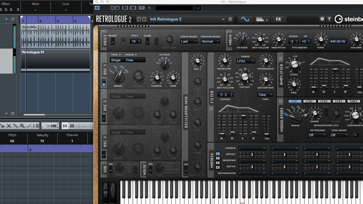Toggle the Noise generator On switch
The height and width of the screenshot is (204, 363).
point(150,170)
